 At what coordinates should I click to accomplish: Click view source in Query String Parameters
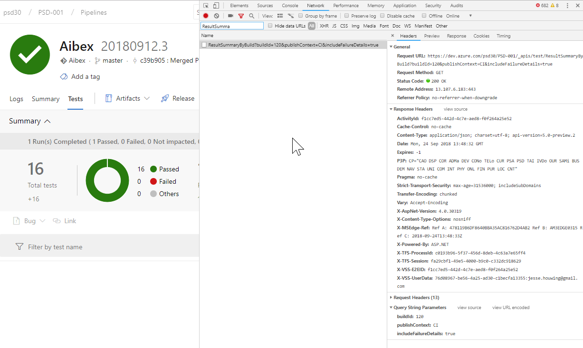(x=469, y=308)
